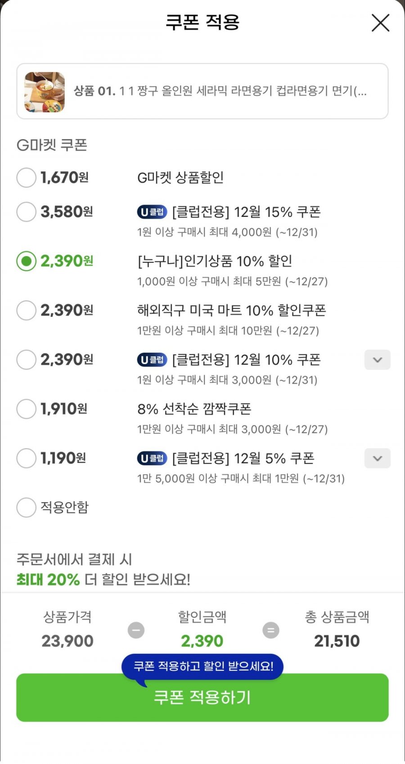Select the 3,580원 club 15% coupon
The image size is (405, 764).
tap(26, 211)
